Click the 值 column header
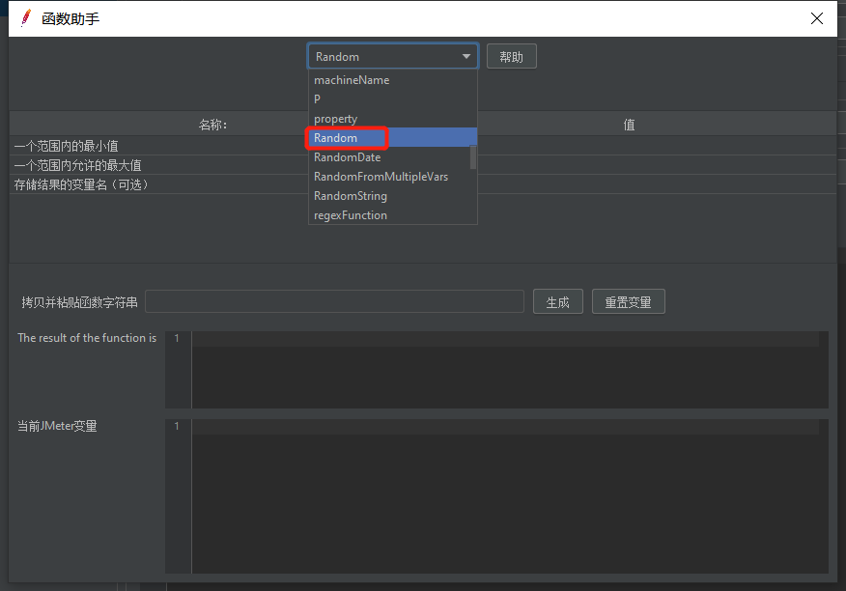 click(629, 125)
